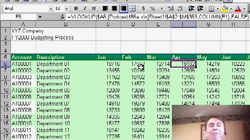Open the font size dropdown arrow
250x140 pixels.
click(67, 9)
